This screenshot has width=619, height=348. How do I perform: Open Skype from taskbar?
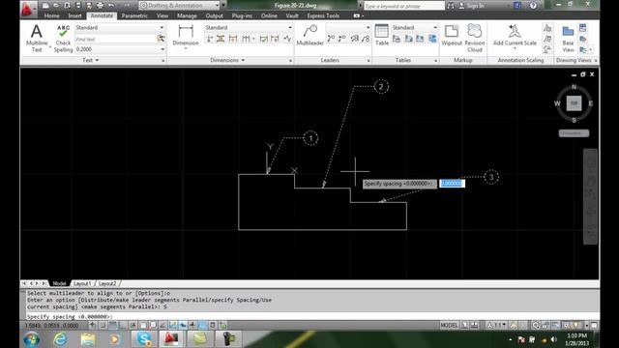(143, 339)
